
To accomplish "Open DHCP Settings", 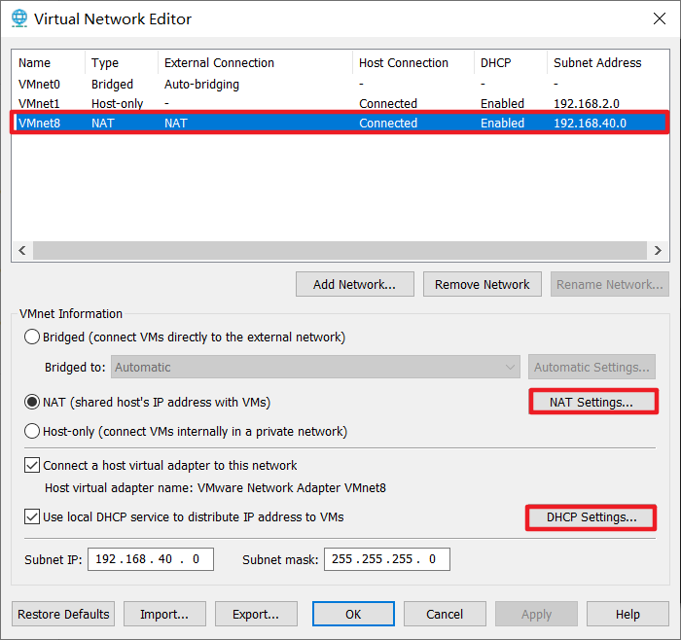I will pos(591,517).
